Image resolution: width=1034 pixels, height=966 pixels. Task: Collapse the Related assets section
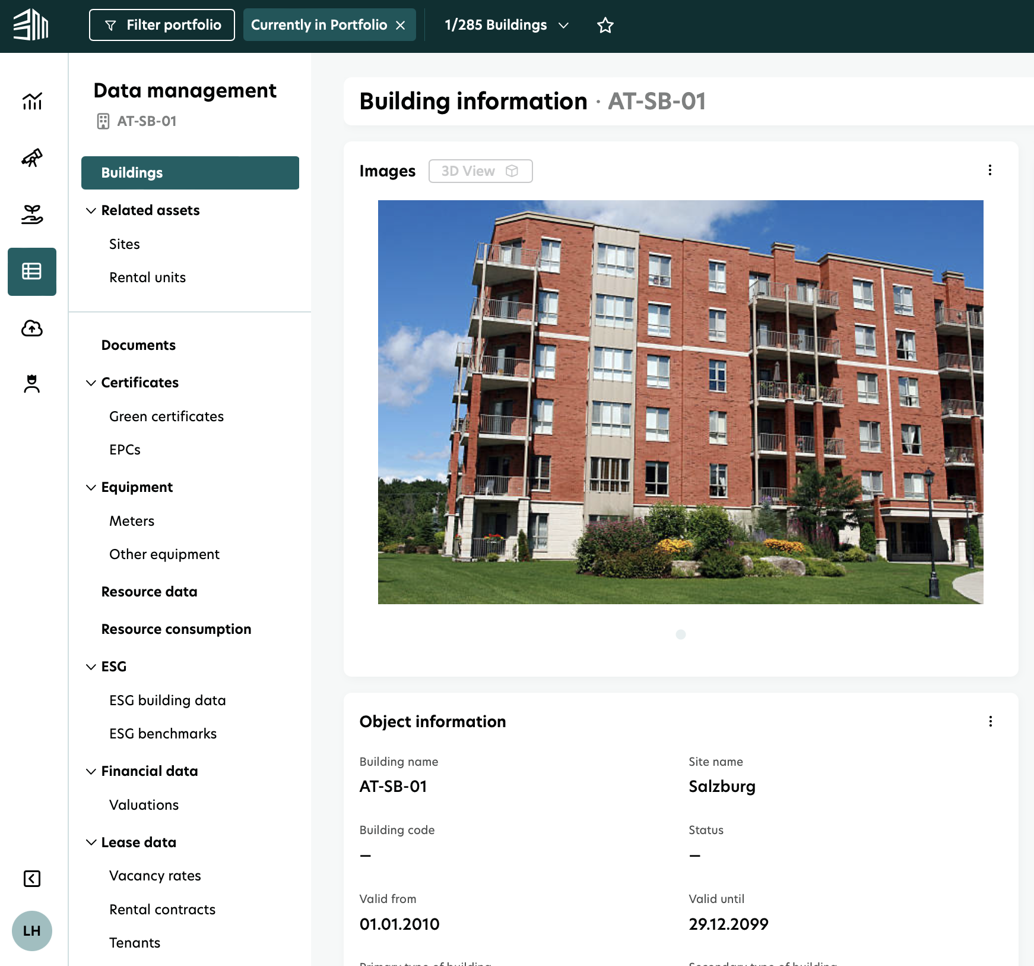coord(91,210)
